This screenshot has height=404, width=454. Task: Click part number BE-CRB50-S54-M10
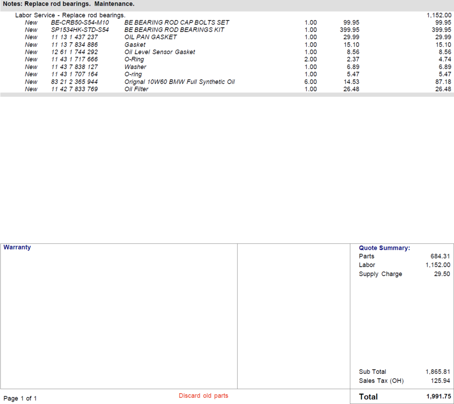pos(80,22)
